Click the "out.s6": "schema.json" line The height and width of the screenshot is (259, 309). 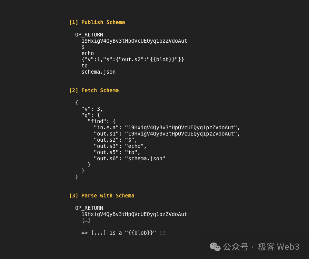pos(129,159)
